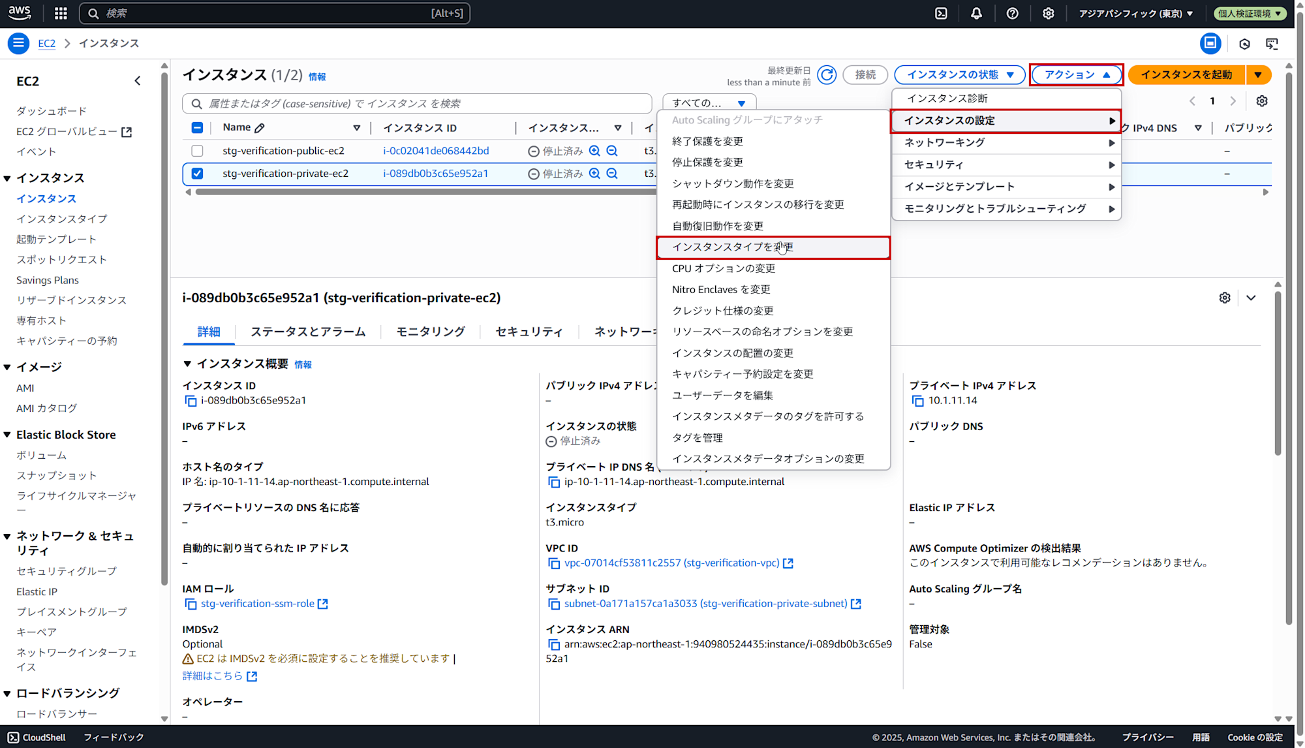1305x748 pixels.
Task: Open the notifications bell
Action: point(976,13)
